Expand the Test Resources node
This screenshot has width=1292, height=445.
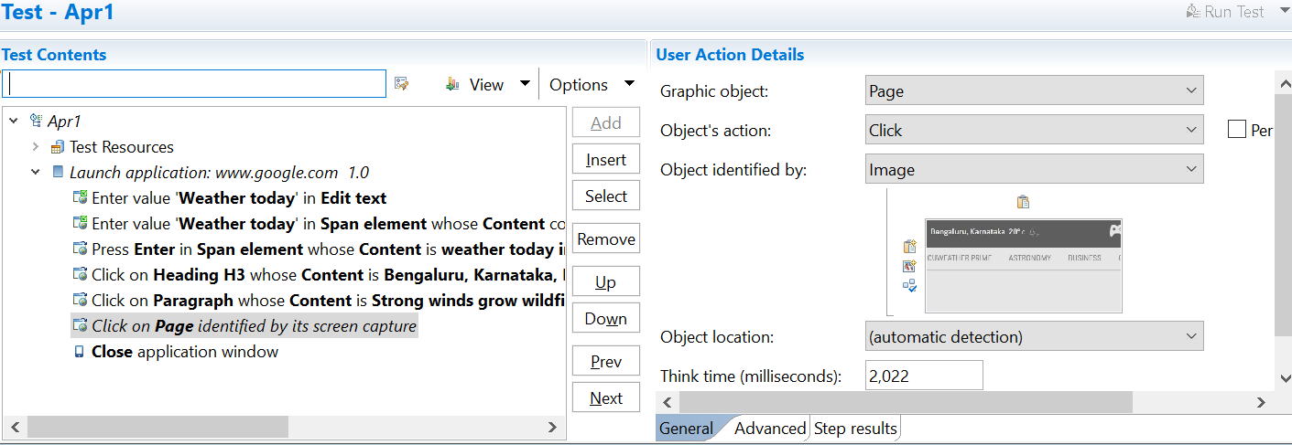pos(35,147)
